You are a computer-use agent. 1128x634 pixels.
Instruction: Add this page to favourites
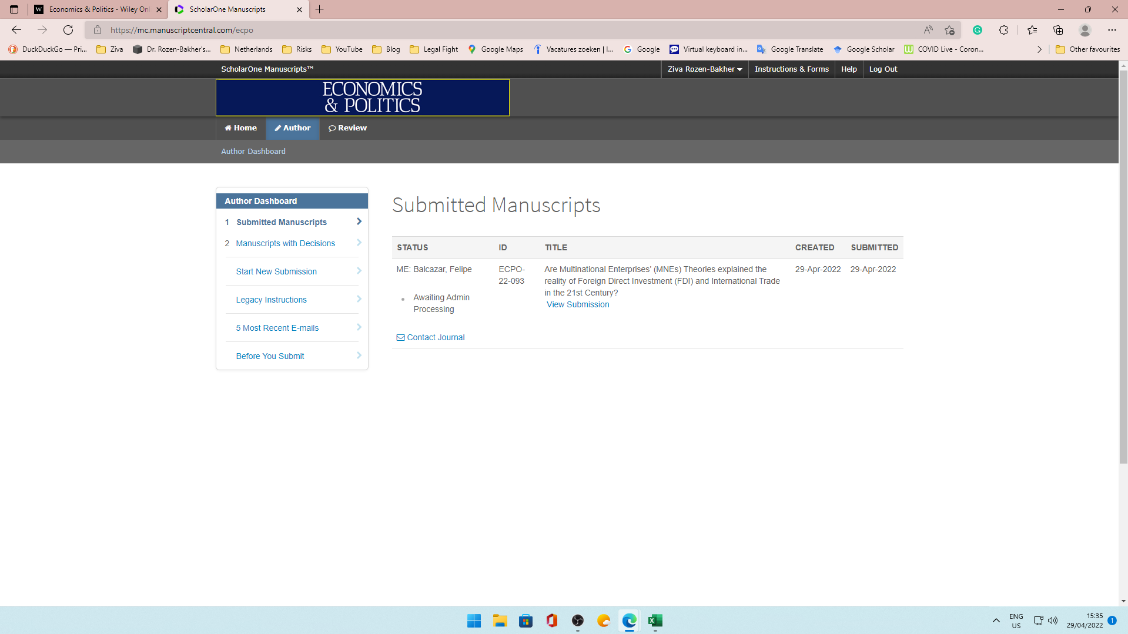949,30
